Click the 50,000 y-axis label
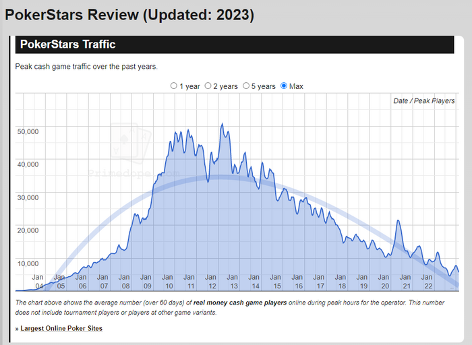The image size is (472, 345). (x=28, y=132)
